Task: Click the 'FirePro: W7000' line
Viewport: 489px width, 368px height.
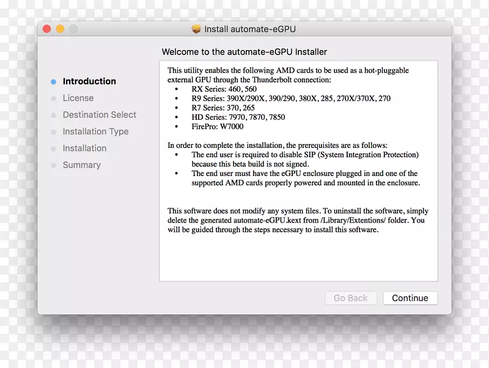Action: (218, 127)
